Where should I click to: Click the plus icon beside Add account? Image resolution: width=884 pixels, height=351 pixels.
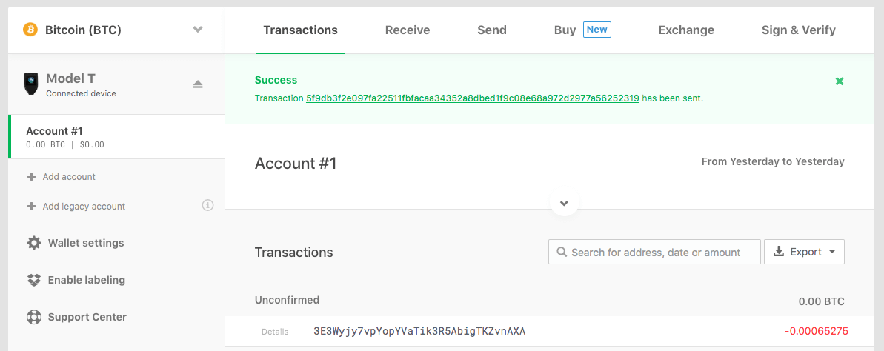(32, 177)
